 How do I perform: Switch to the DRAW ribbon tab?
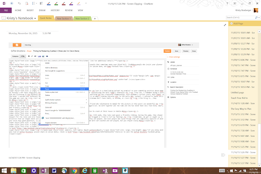click(42, 10)
